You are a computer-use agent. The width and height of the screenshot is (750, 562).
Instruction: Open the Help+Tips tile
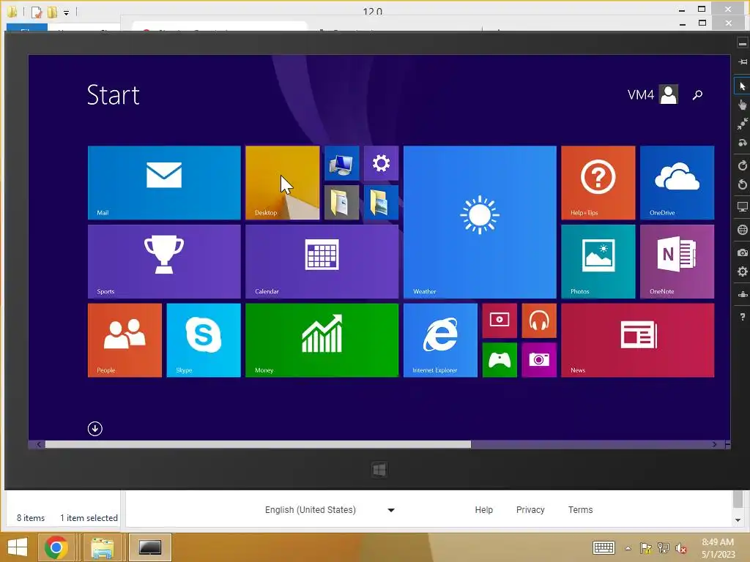[x=598, y=182]
